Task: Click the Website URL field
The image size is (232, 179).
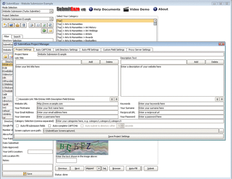Action: pyautogui.click(x=77, y=104)
